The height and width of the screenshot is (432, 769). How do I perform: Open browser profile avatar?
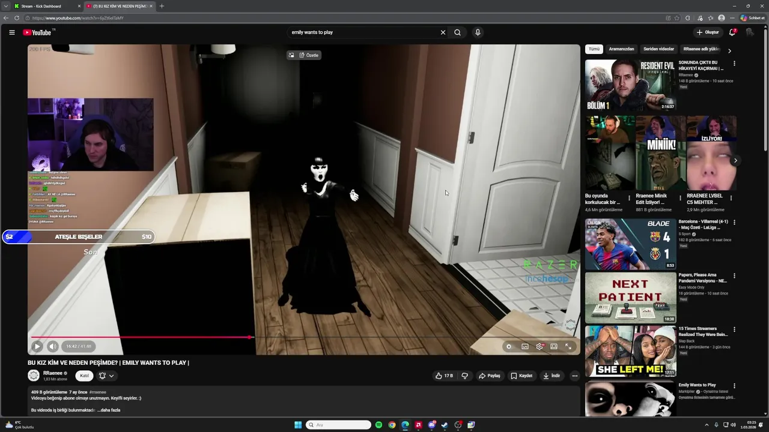click(x=722, y=18)
